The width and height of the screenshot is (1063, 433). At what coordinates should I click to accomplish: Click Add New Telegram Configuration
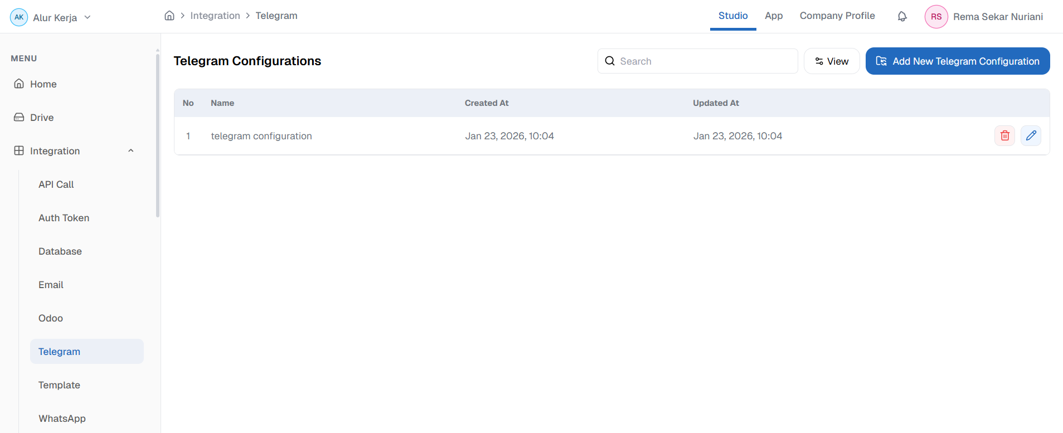click(x=958, y=61)
